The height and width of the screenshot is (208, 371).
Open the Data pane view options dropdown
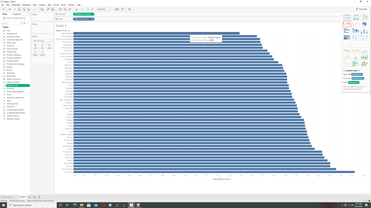[28, 23]
